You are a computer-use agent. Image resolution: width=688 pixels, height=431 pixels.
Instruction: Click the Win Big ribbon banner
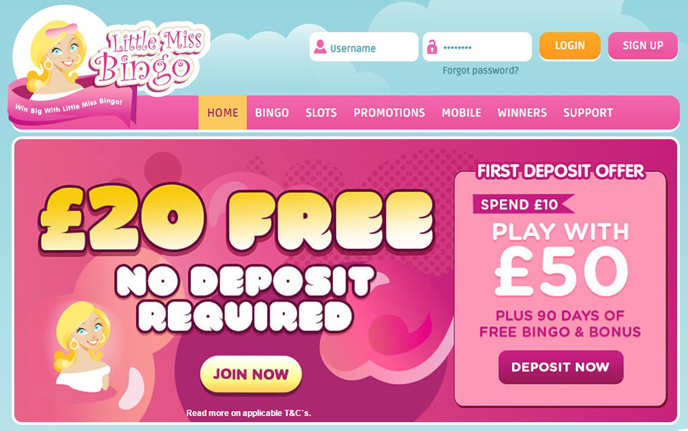(70, 106)
